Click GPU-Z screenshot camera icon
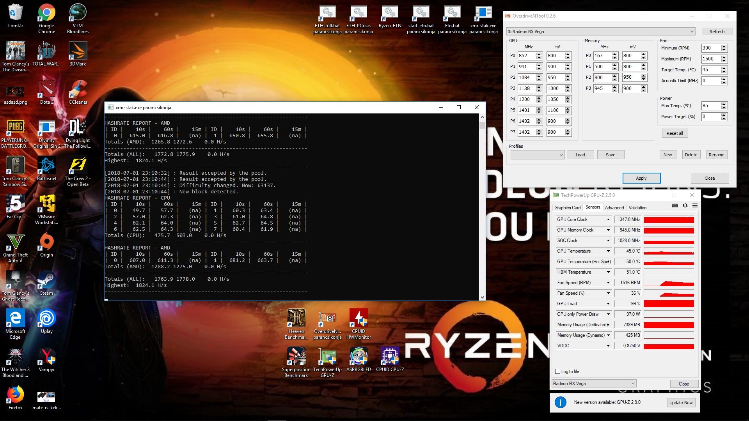Image resolution: width=749 pixels, height=421 pixels. 675,206
